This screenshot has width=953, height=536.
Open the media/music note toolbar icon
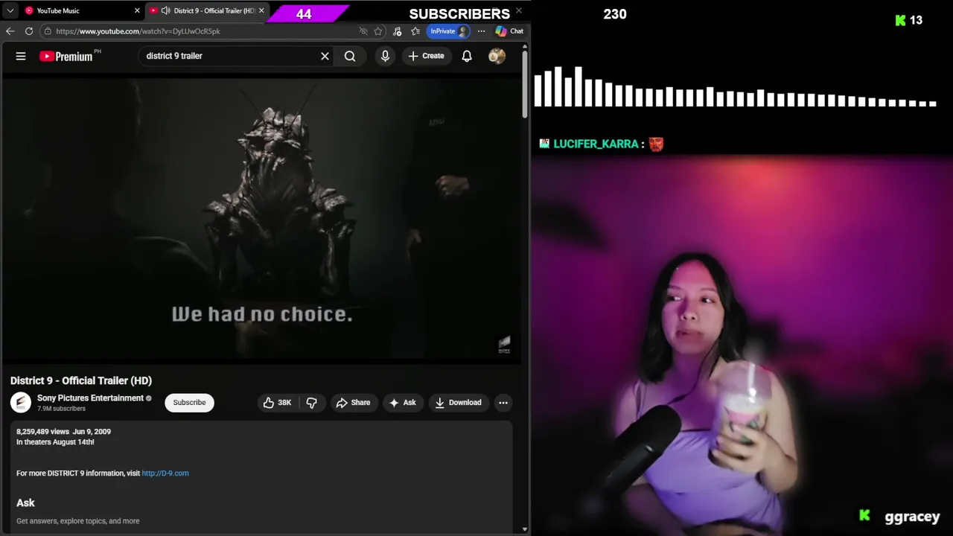tap(397, 31)
